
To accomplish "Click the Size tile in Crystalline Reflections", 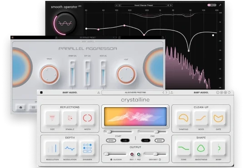I will [52, 118].
